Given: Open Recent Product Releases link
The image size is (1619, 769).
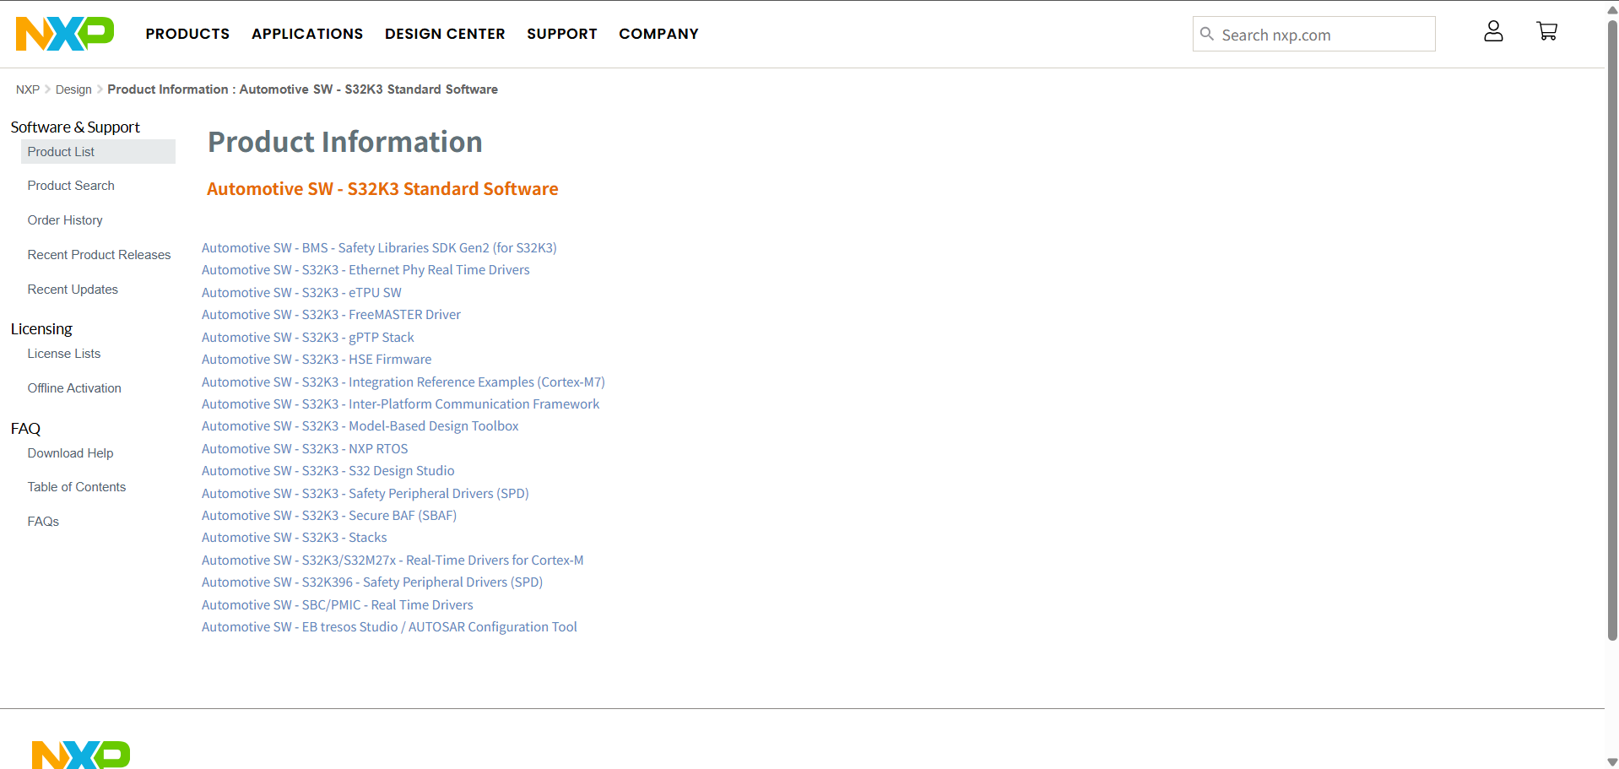Looking at the screenshot, I should [99, 255].
